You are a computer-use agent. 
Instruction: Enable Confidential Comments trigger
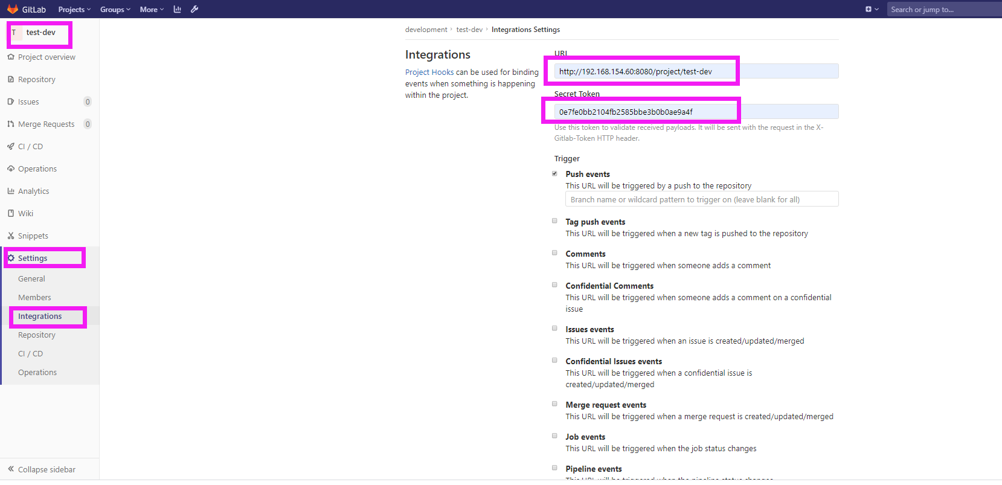pos(554,285)
